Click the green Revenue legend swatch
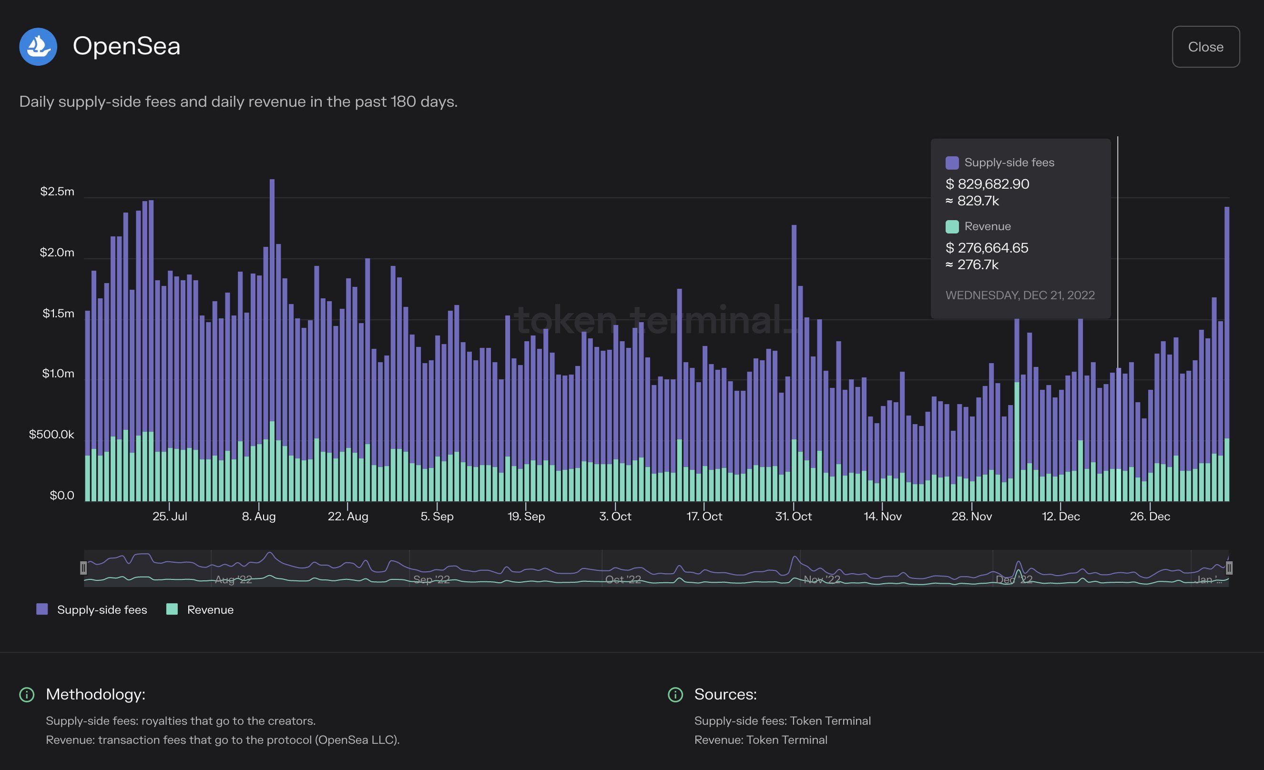 (173, 609)
